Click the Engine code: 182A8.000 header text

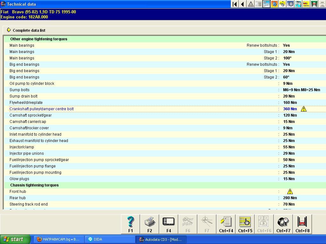[24, 17]
